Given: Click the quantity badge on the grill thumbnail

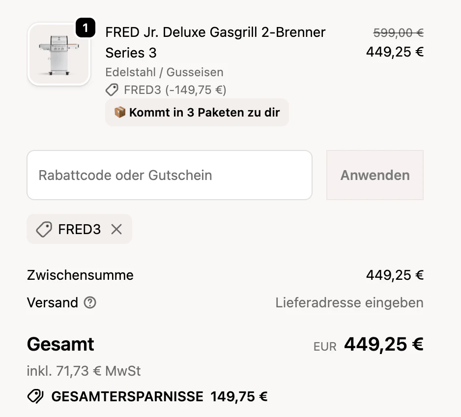Looking at the screenshot, I should tap(86, 29).
